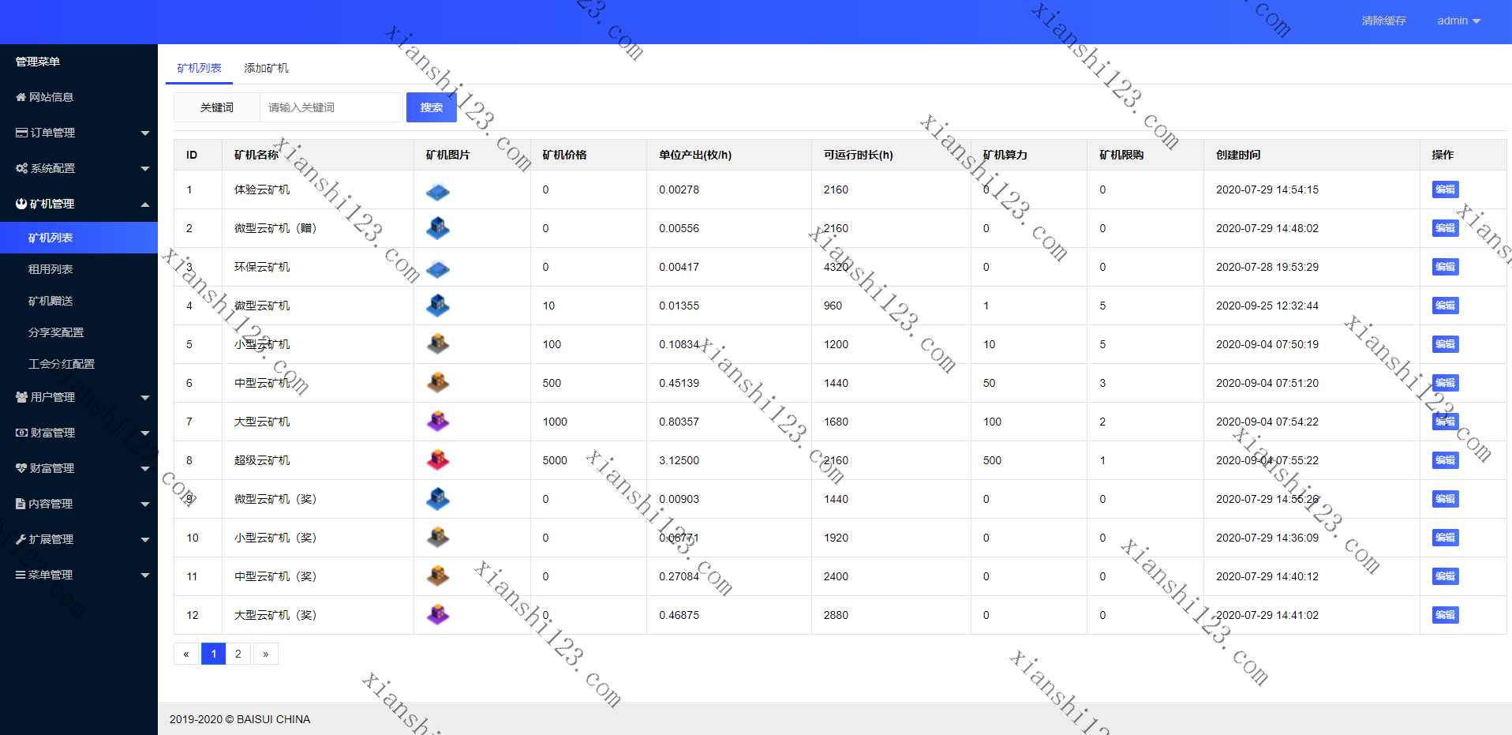Expand the 用户管理 menu arrow

[145, 397]
